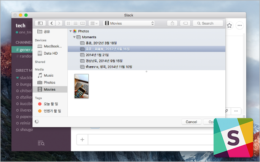Image resolution: width=260 pixels, height=162 pixels.
Task: Open direct message with liverex
Action: point(24,110)
